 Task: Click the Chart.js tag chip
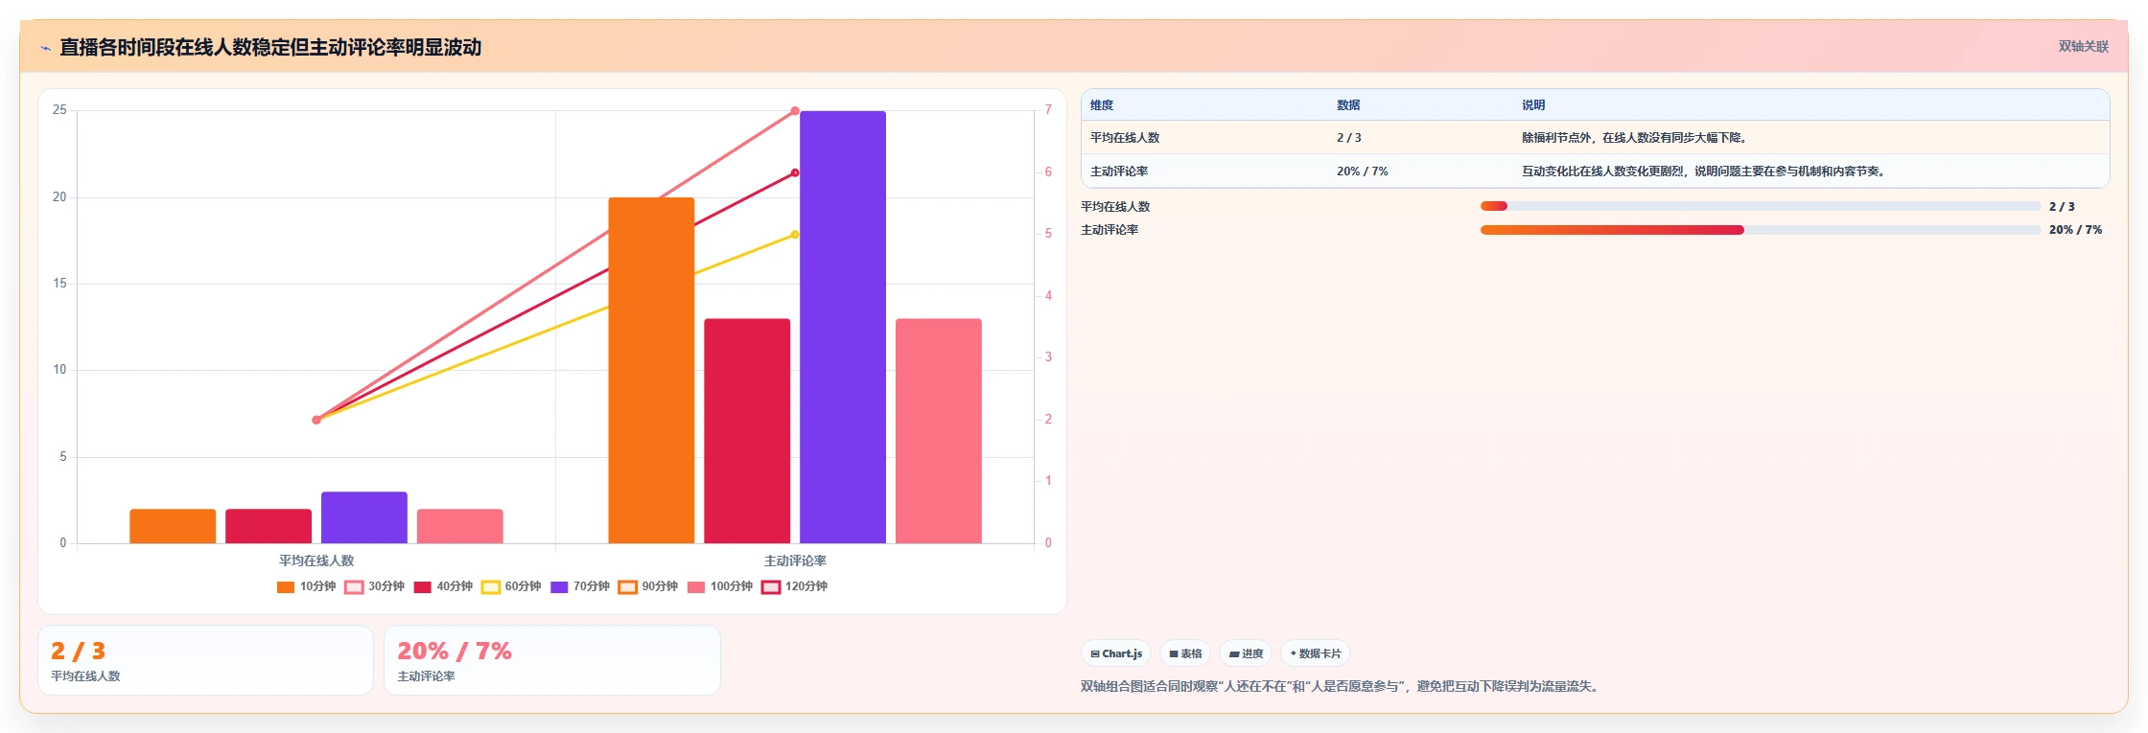pos(1116,653)
